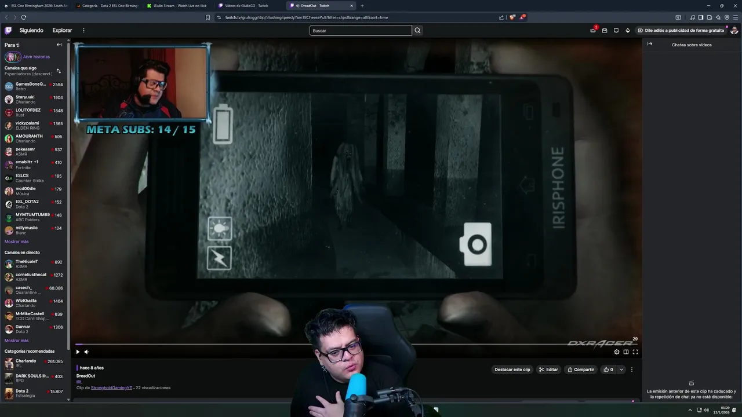Open the Bits purchase icon

(628, 30)
